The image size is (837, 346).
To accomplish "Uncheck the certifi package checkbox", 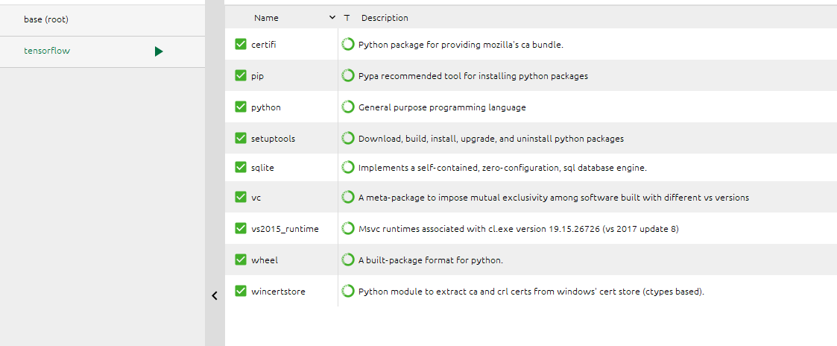I will click(x=241, y=45).
